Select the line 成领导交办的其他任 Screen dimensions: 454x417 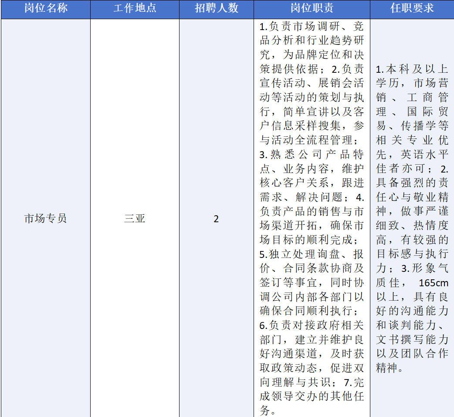pyautogui.click(x=312, y=397)
